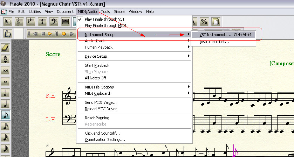
Task: Click the orange record button
Action: [x=64, y=34]
